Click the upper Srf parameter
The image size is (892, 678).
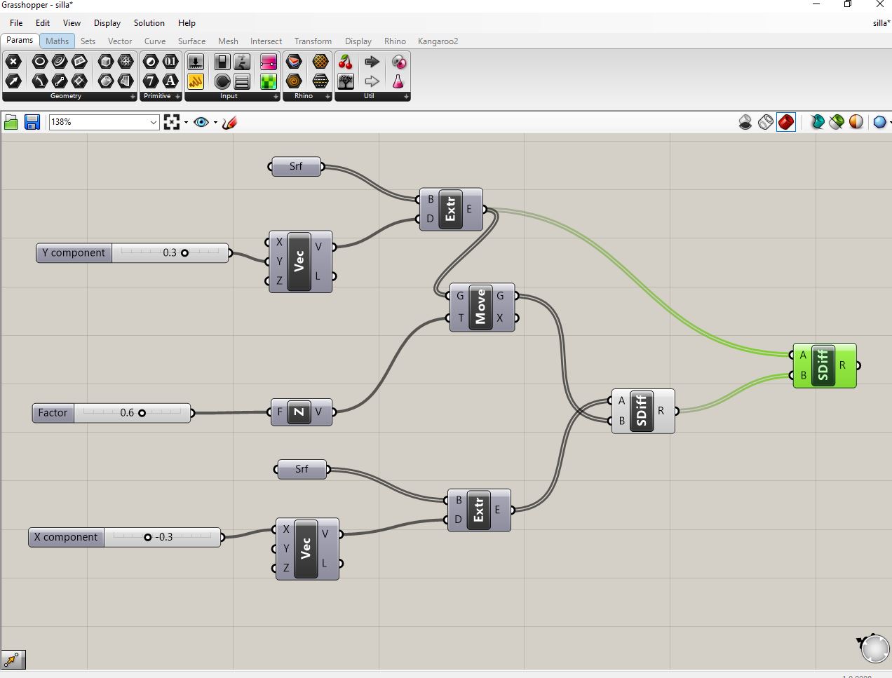click(x=295, y=166)
